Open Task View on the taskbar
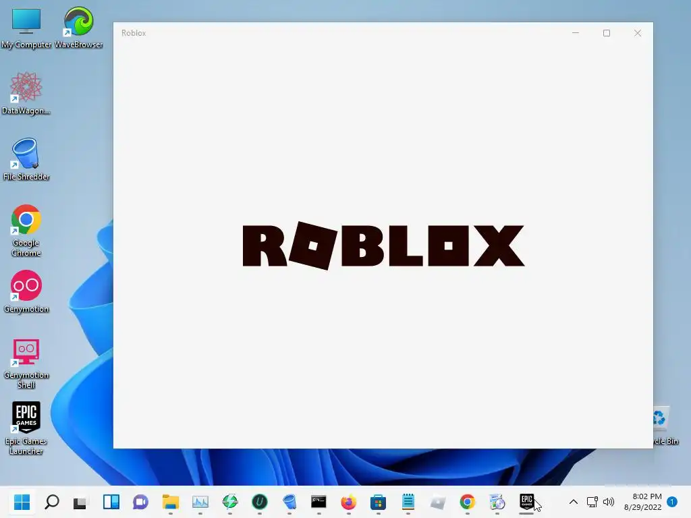Screen dimensions: 691x518 81,502
